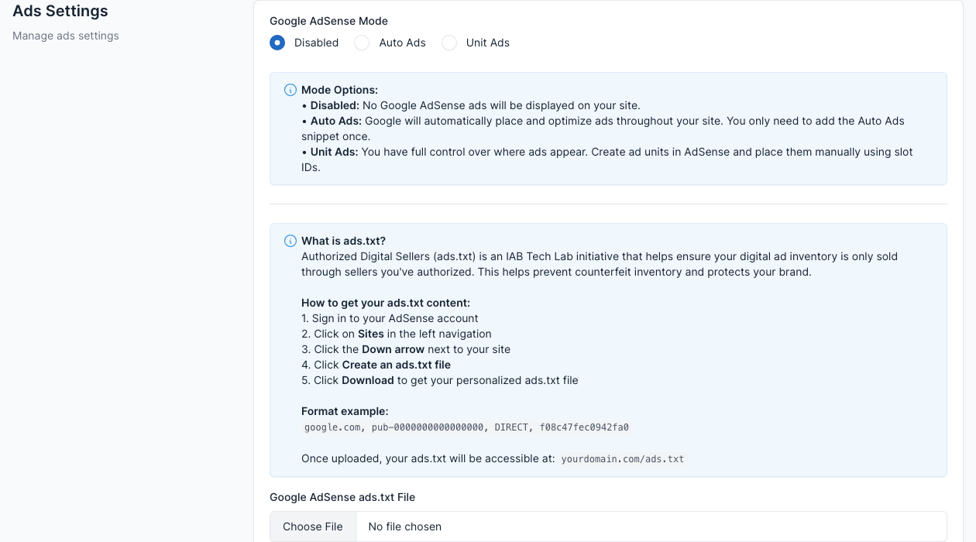Click the info icon beside What is ads.txt?

click(290, 241)
